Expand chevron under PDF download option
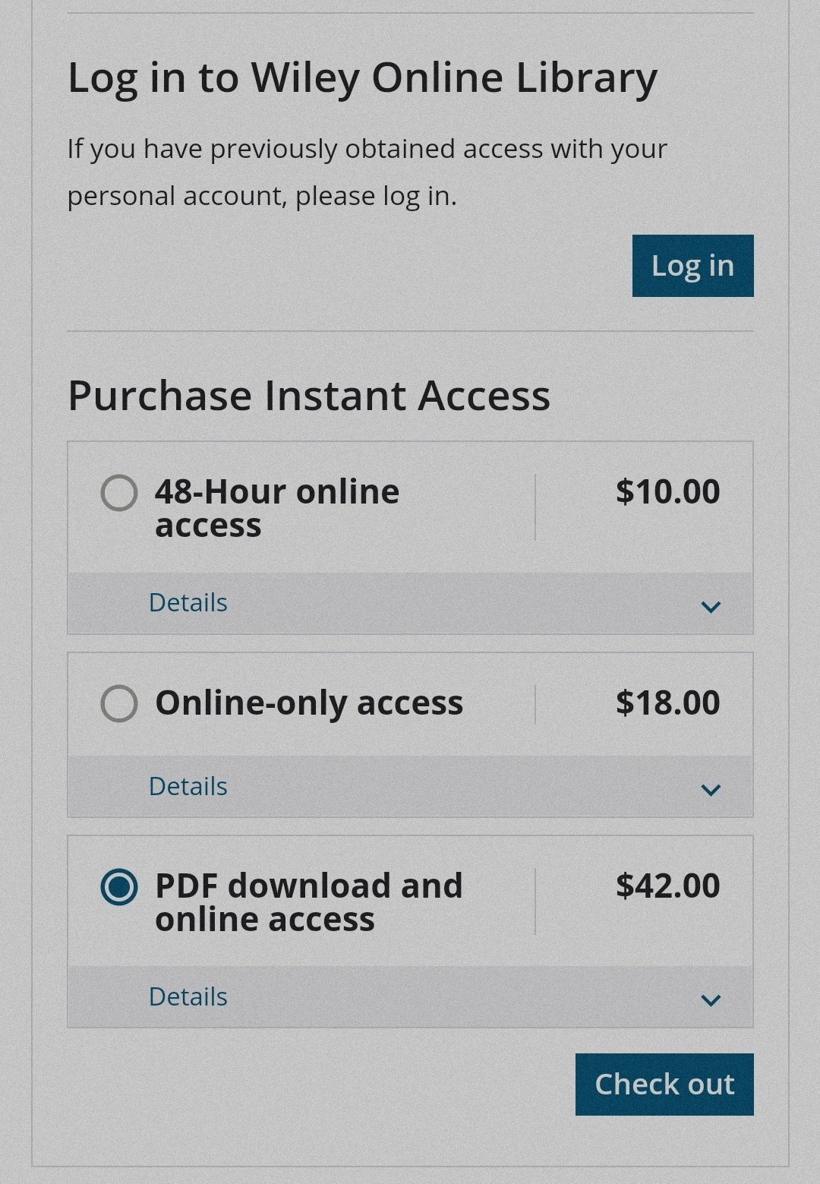 click(711, 1000)
